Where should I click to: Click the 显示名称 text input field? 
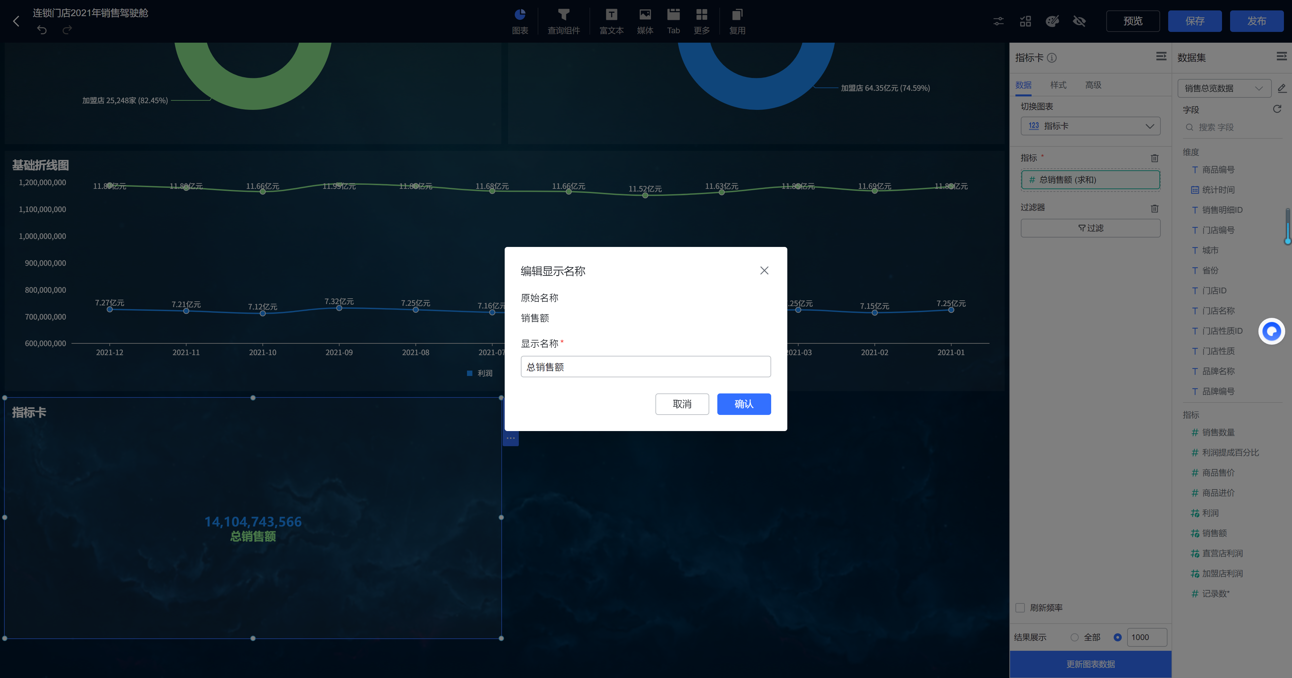point(645,367)
